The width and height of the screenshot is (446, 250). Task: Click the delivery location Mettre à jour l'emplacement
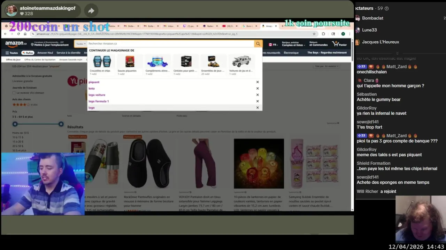tap(49, 44)
